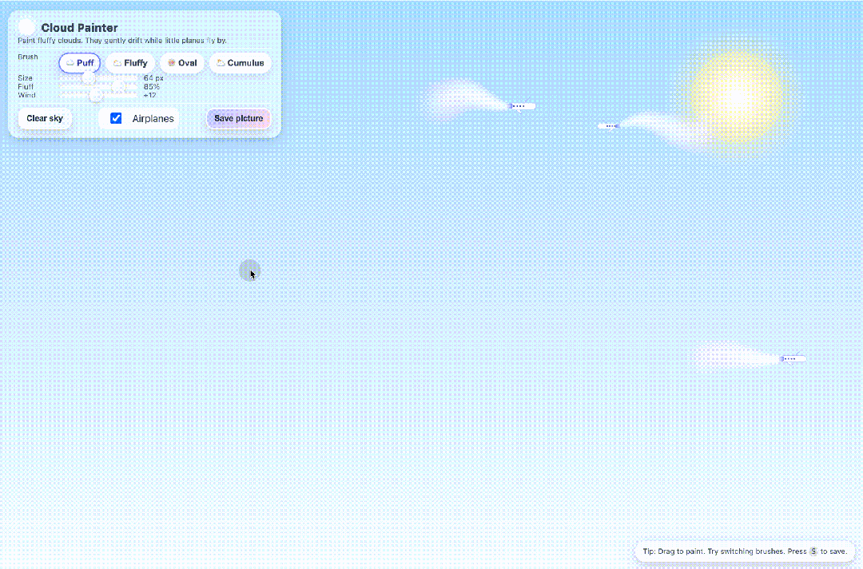The height and width of the screenshot is (569, 863).
Task: Click the glowing sun in the sky
Action: (736, 97)
